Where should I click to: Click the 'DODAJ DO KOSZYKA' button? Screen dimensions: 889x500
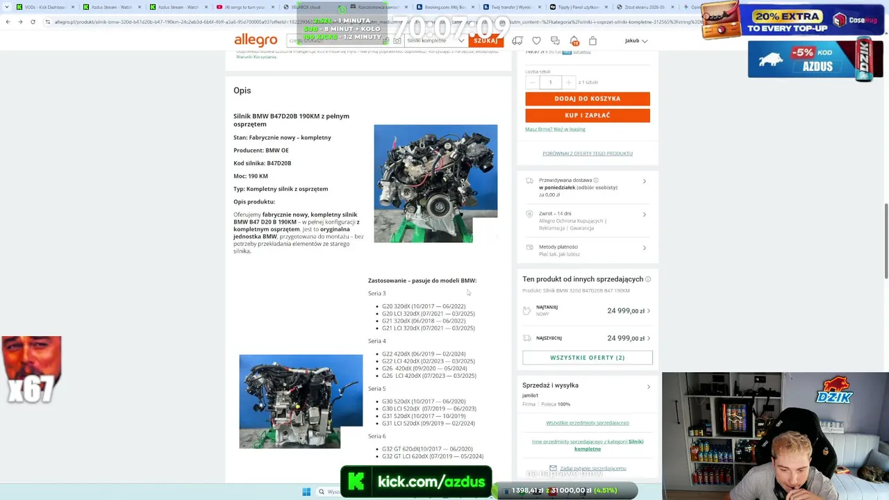588,99
